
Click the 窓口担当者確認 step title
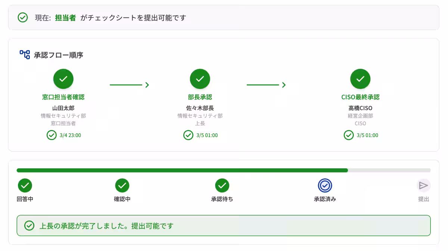[63, 97]
